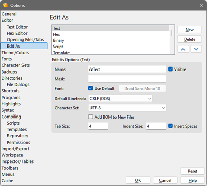The width and height of the screenshot is (207, 186).
Task: Open the Shortcuts page
Action: pyautogui.click(x=10, y=91)
